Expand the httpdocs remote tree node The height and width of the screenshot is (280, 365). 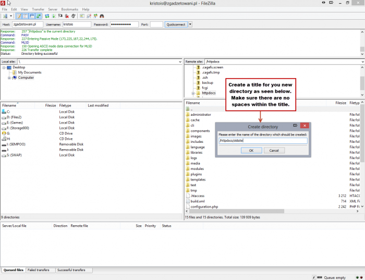(193, 93)
